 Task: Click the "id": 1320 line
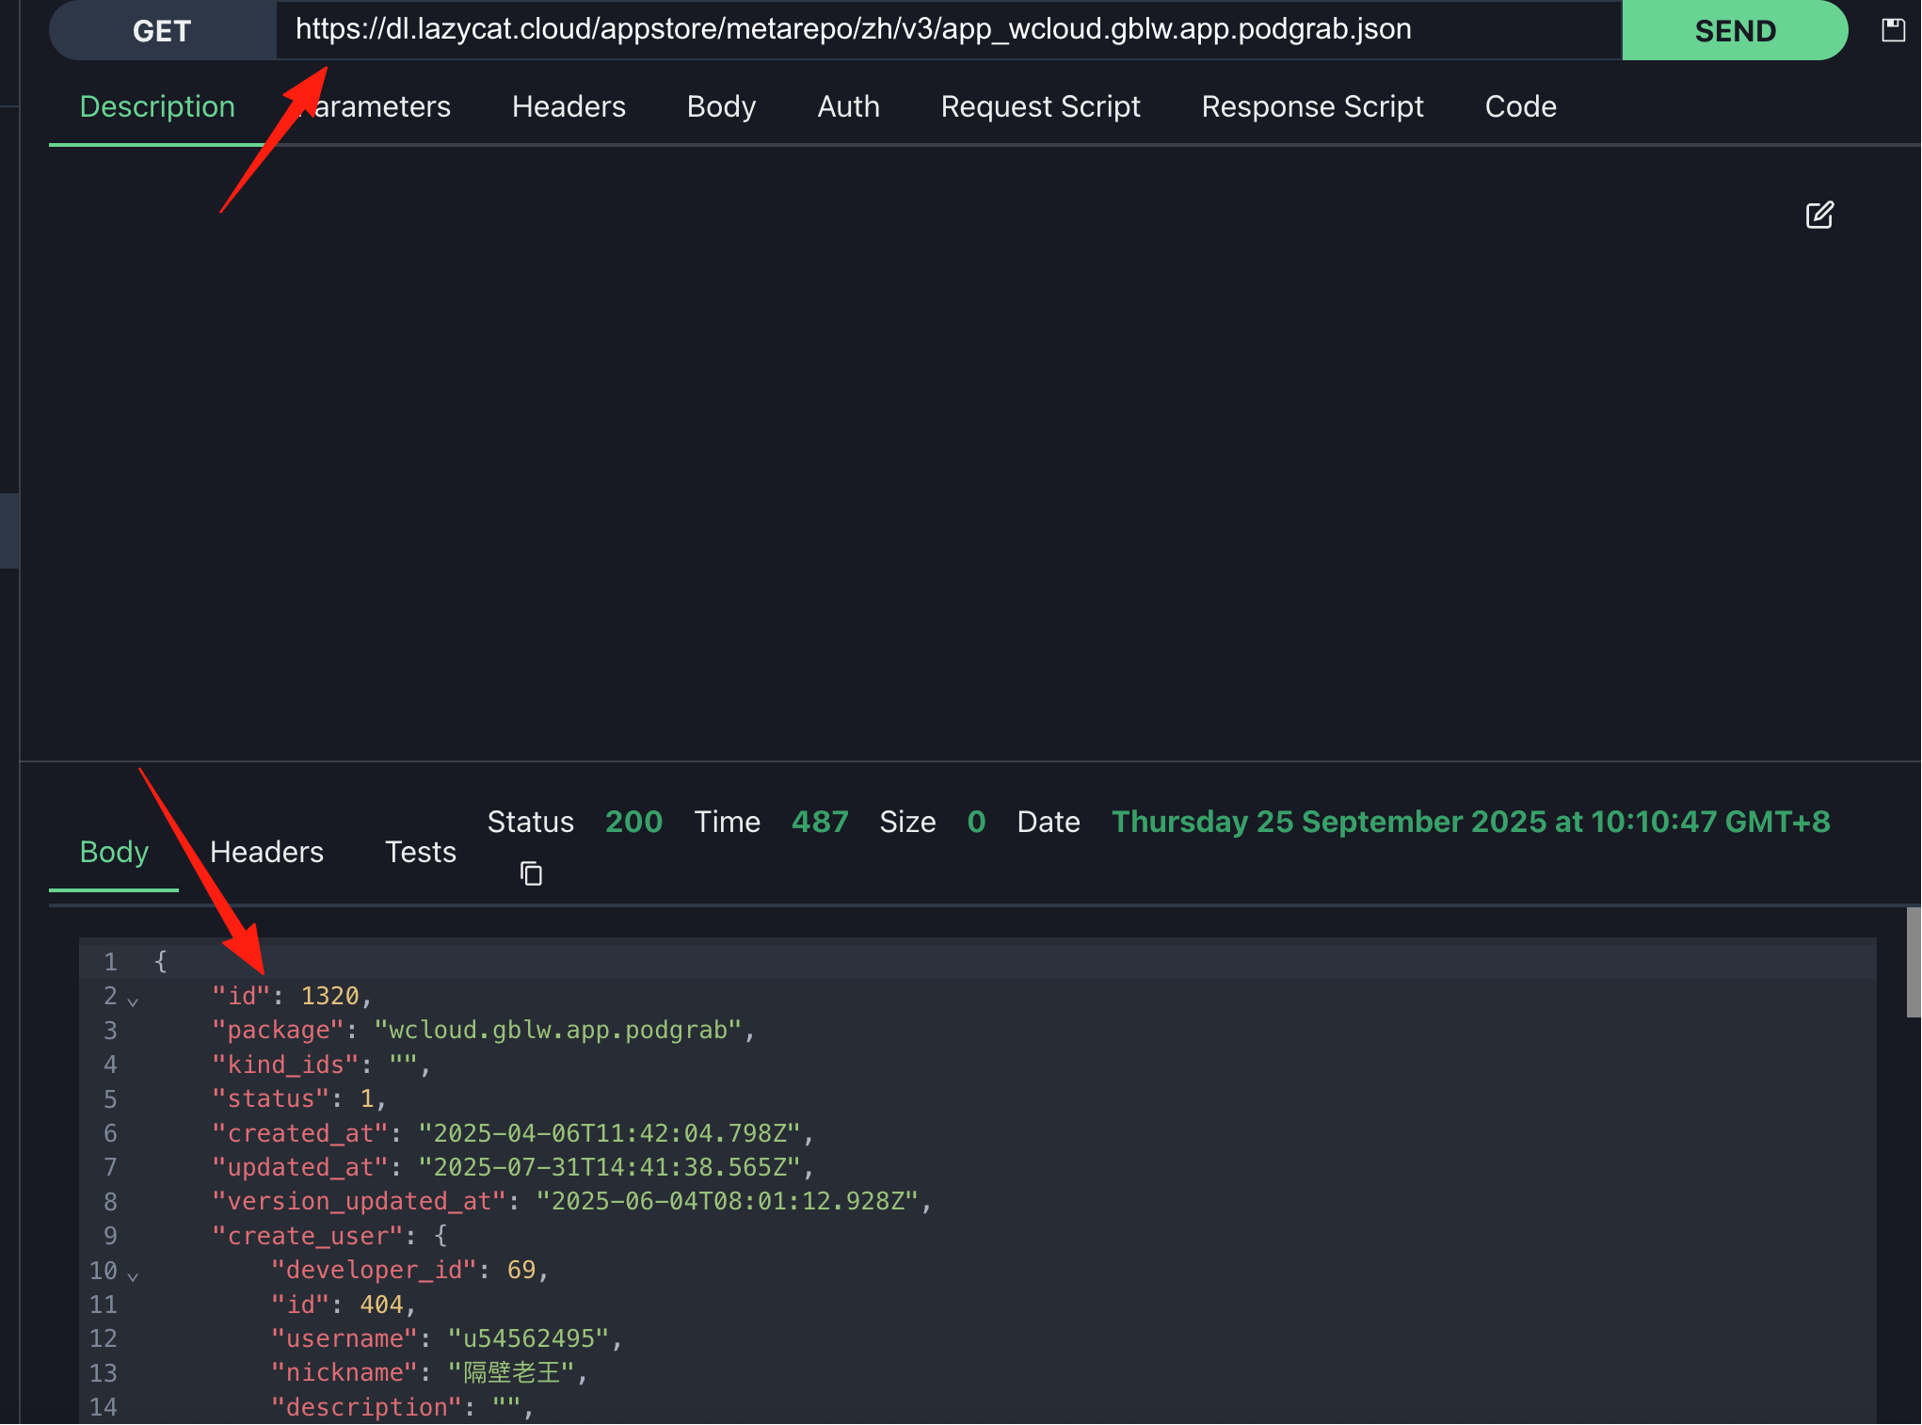[292, 996]
